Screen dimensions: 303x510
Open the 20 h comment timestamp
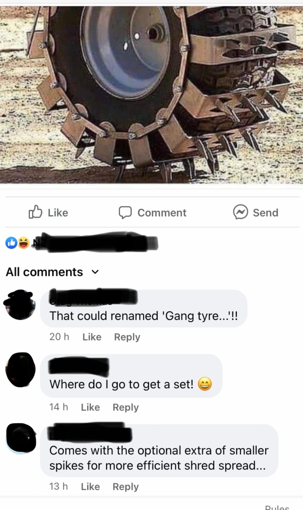pos(59,337)
